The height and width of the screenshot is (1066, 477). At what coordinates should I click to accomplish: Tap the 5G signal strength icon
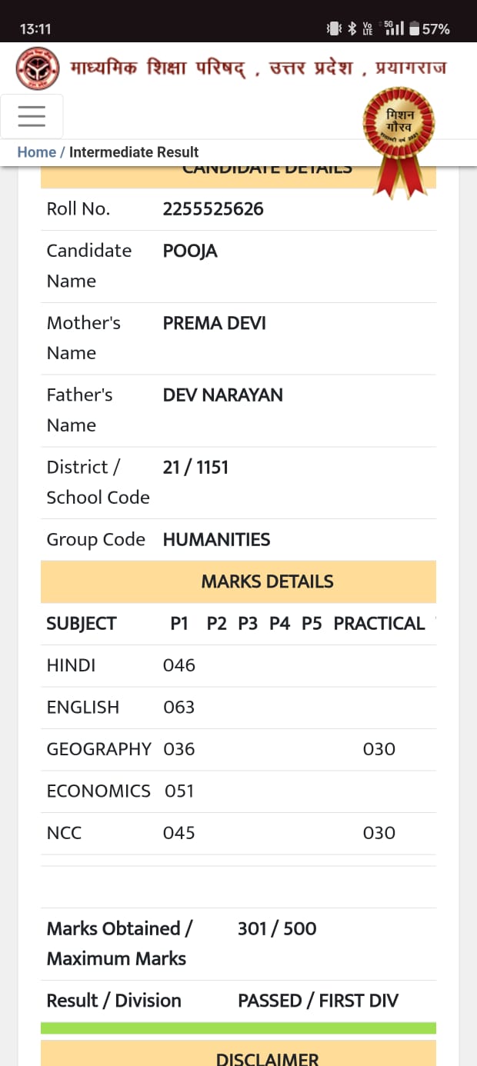[394, 28]
